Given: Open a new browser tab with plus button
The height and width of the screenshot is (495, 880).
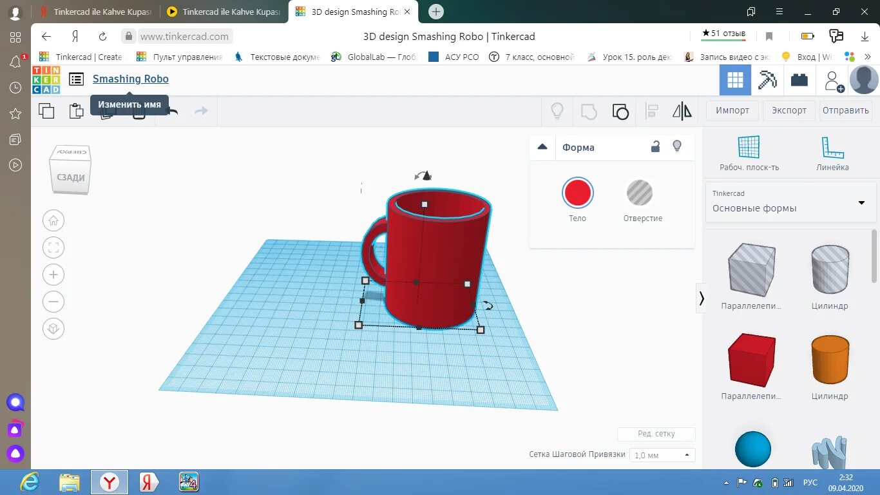Looking at the screenshot, I should click(436, 12).
